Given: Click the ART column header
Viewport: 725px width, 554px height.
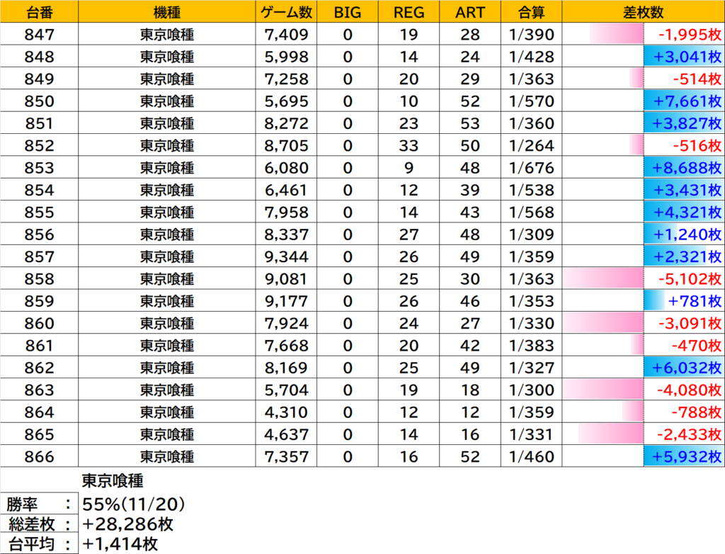Looking at the screenshot, I should [x=469, y=12].
